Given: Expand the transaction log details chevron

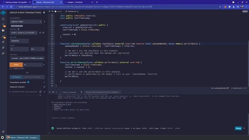Looking at the screenshot, I should click(x=244, y=128).
